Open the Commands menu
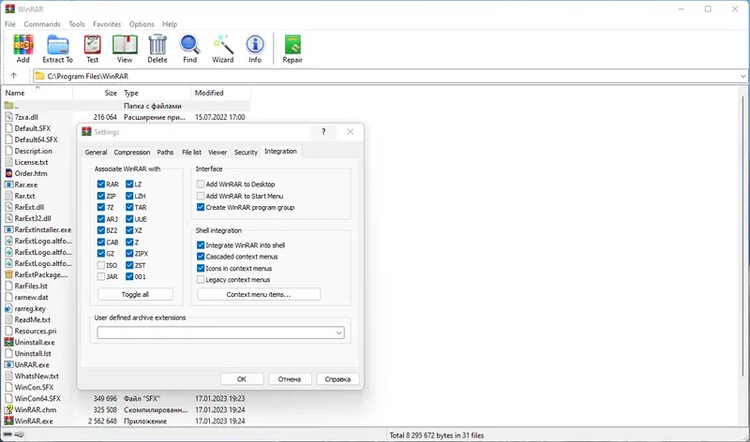 pos(42,24)
